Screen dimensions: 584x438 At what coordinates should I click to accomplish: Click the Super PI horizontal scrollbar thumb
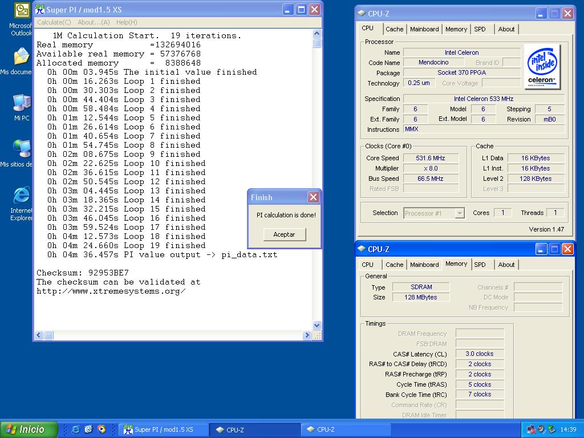tap(48, 335)
